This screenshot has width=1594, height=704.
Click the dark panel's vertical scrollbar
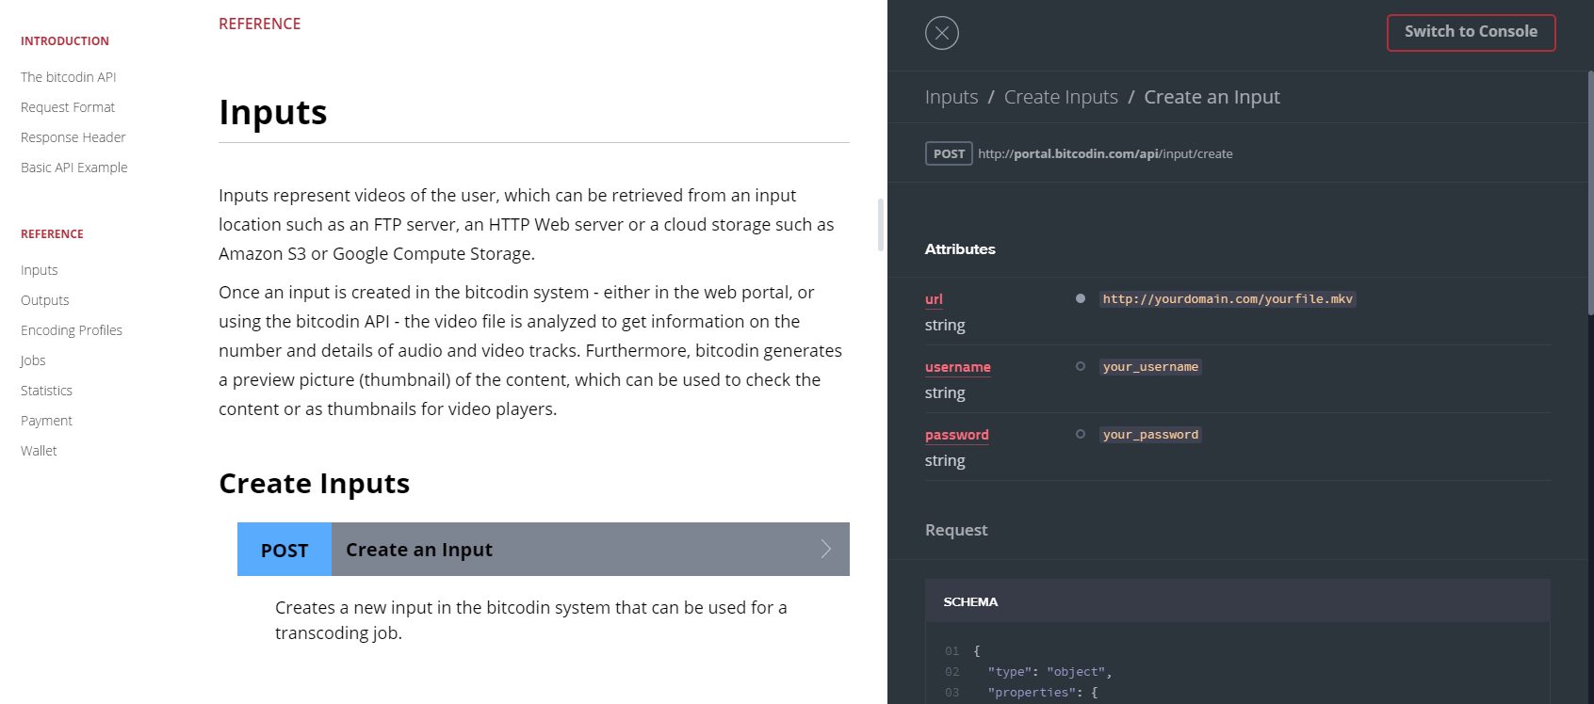(1590, 193)
